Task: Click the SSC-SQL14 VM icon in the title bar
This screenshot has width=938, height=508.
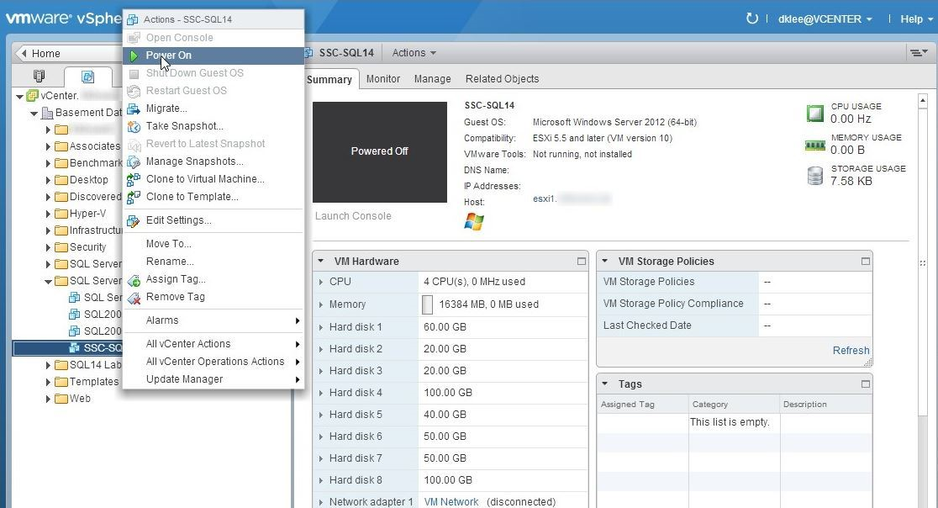Action: (x=308, y=53)
